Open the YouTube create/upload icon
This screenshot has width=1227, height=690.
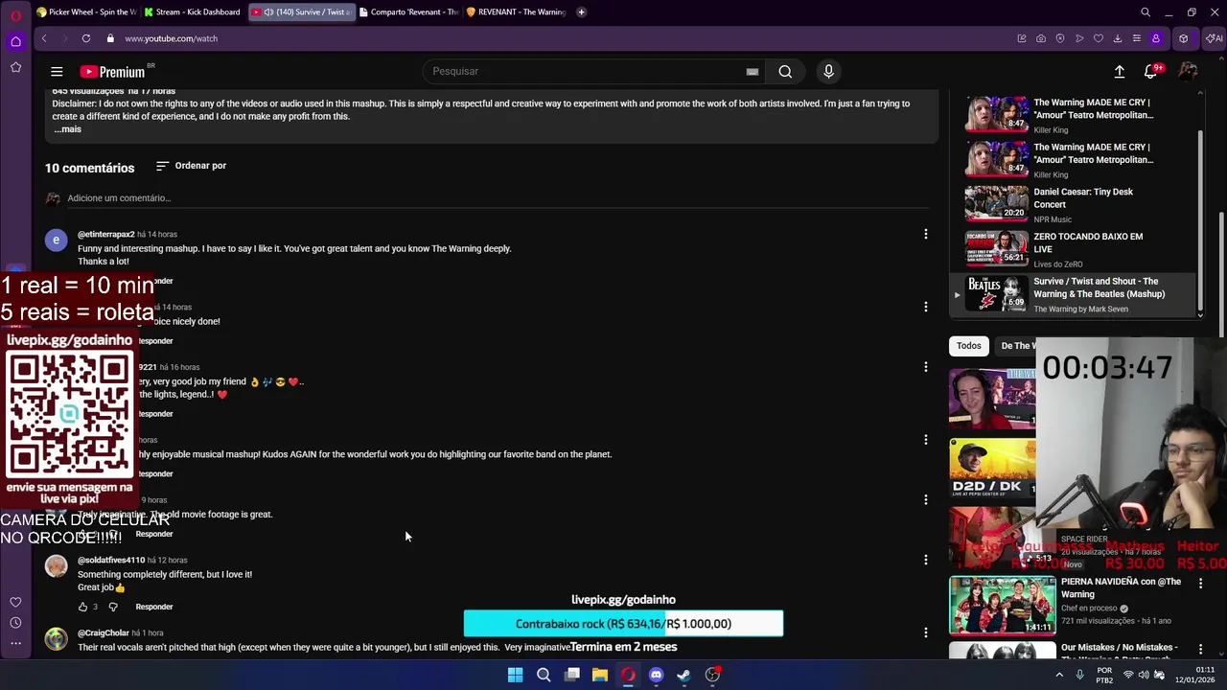coord(1119,72)
